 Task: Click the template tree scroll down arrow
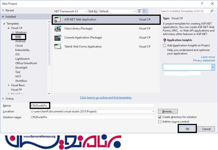coord(49,94)
